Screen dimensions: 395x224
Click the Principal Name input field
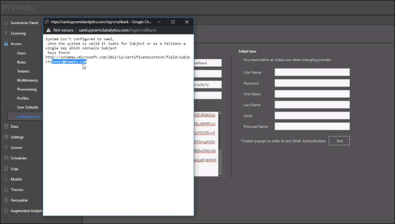(x=312, y=126)
